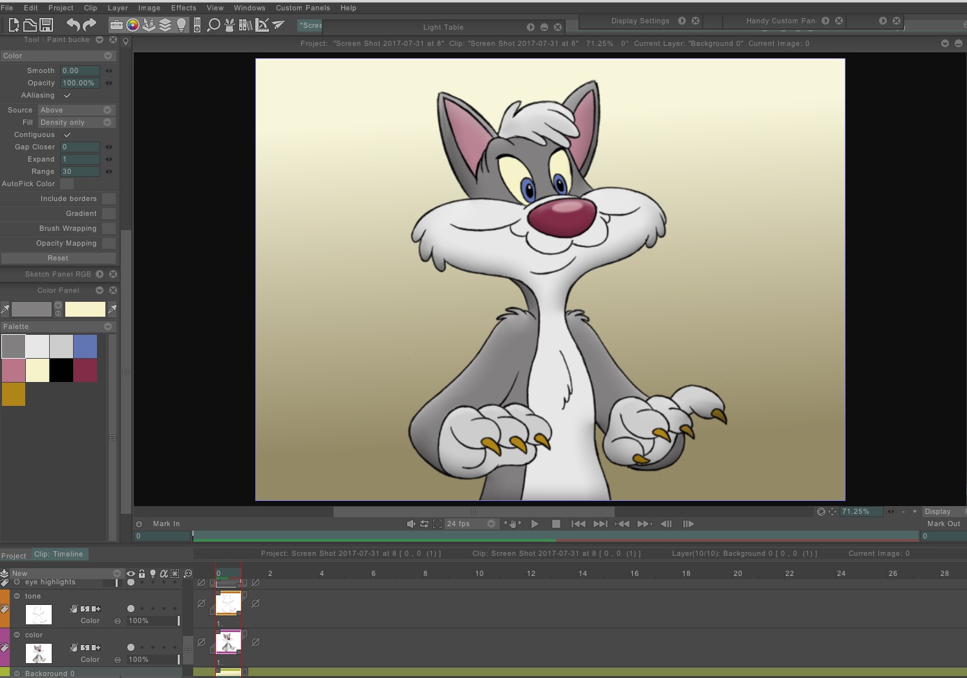Open the Layer menu
Viewport: 967px width, 678px height.
point(118,8)
